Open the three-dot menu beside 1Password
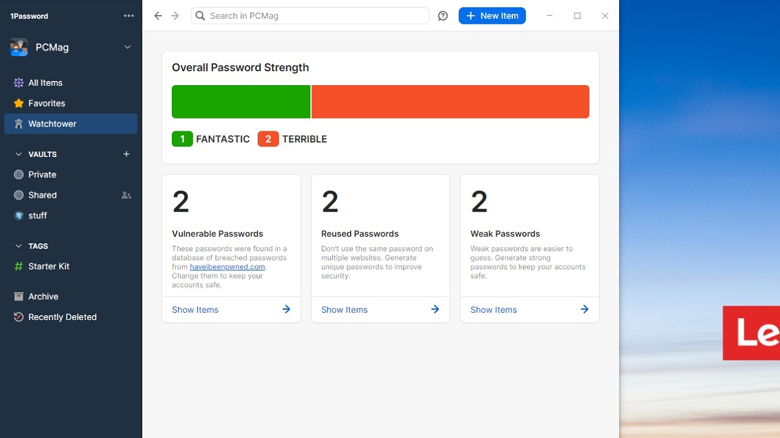The width and height of the screenshot is (780, 438). pyautogui.click(x=129, y=16)
